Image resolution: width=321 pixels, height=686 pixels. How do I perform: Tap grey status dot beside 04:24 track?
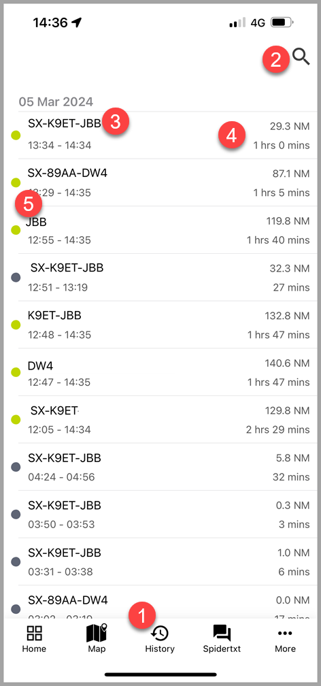16,467
